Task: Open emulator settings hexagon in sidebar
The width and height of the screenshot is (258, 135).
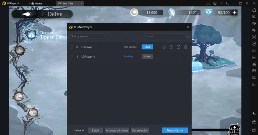Action: (254, 10)
